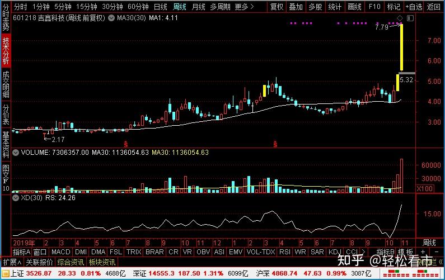The width and height of the screenshot is (445, 280).
Task: Show more indicators with > arrow
Action: pyautogui.click(x=363, y=251)
